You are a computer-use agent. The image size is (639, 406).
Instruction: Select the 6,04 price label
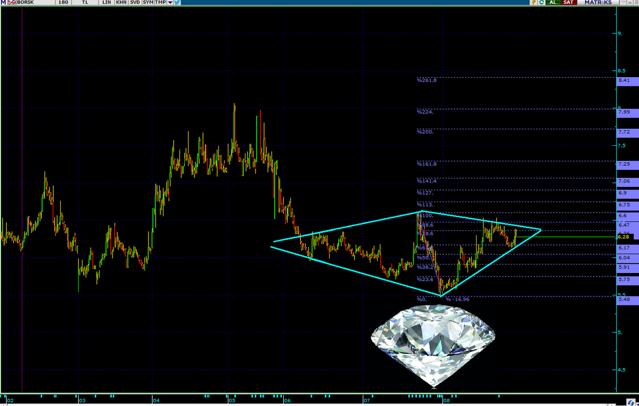pyautogui.click(x=627, y=258)
